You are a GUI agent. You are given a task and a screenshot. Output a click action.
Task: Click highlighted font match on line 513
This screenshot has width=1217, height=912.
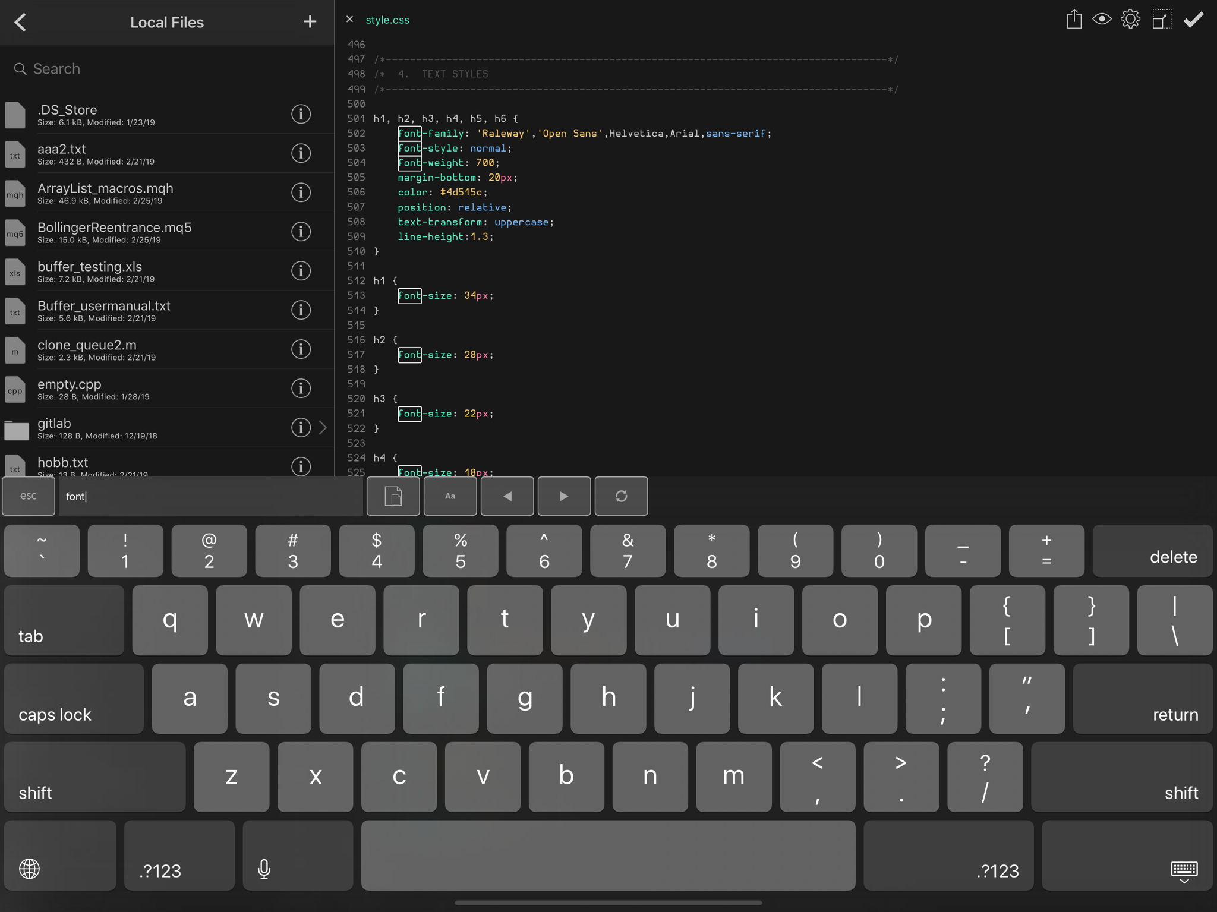(409, 295)
